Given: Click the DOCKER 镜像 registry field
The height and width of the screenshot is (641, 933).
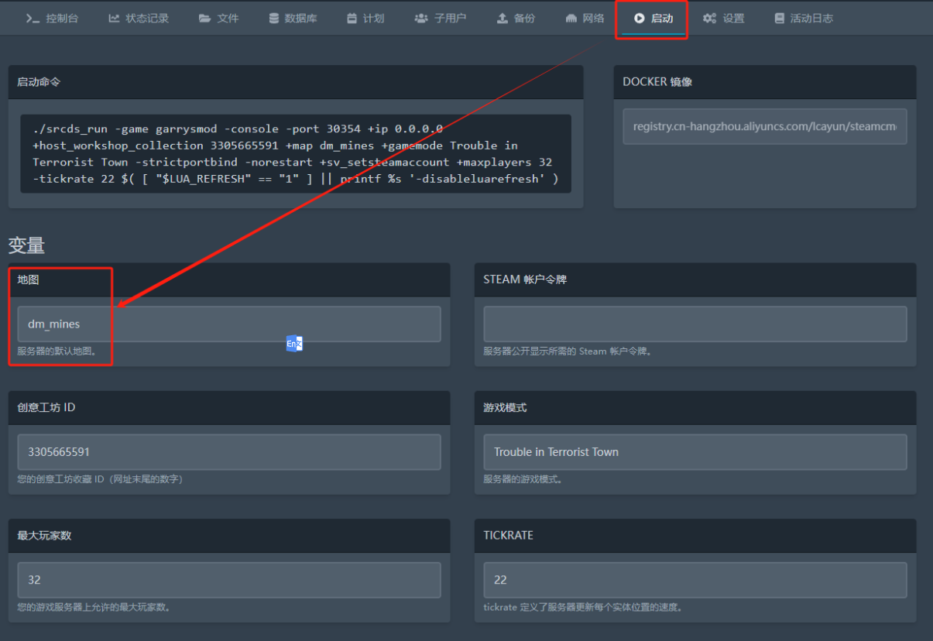Looking at the screenshot, I should point(764,127).
